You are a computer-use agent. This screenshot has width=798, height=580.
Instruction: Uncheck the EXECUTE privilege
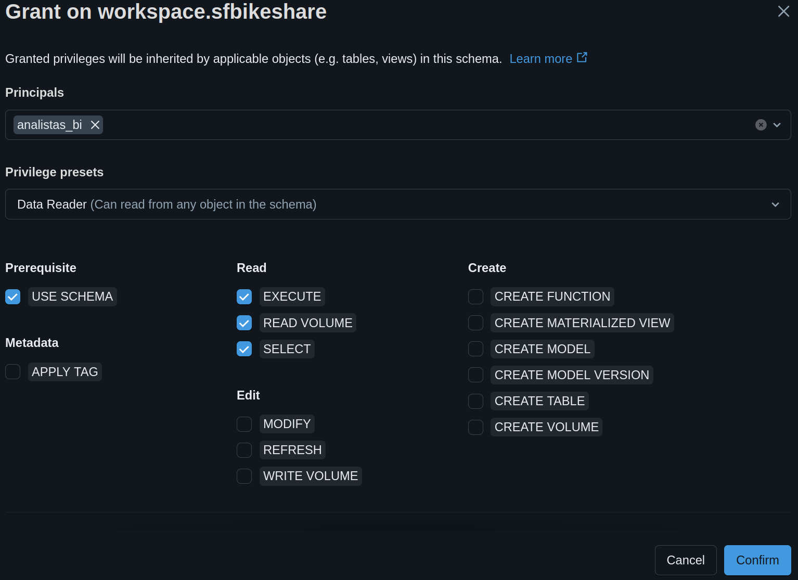point(244,297)
